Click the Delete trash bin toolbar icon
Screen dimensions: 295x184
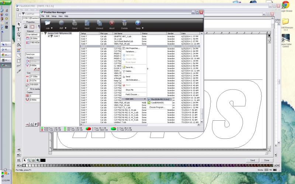(x=124, y=23)
